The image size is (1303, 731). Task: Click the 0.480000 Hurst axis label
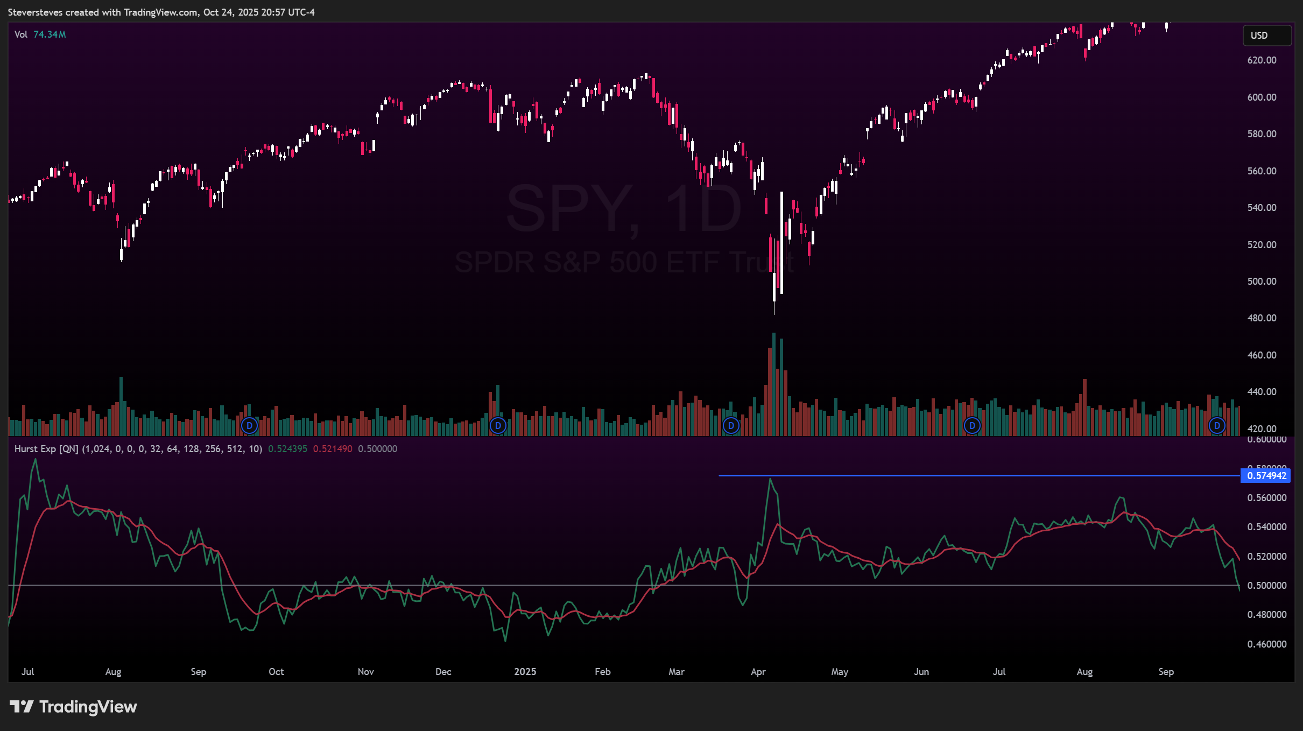[1267, 615]
